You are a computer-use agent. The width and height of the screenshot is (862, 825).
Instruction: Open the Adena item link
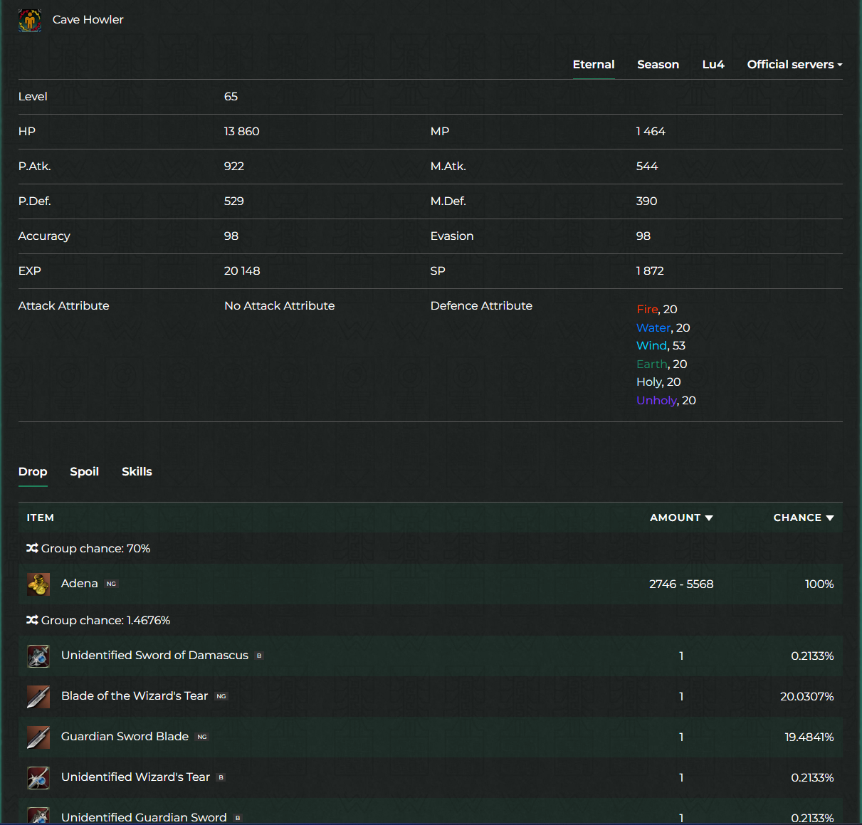click(80, 584)
